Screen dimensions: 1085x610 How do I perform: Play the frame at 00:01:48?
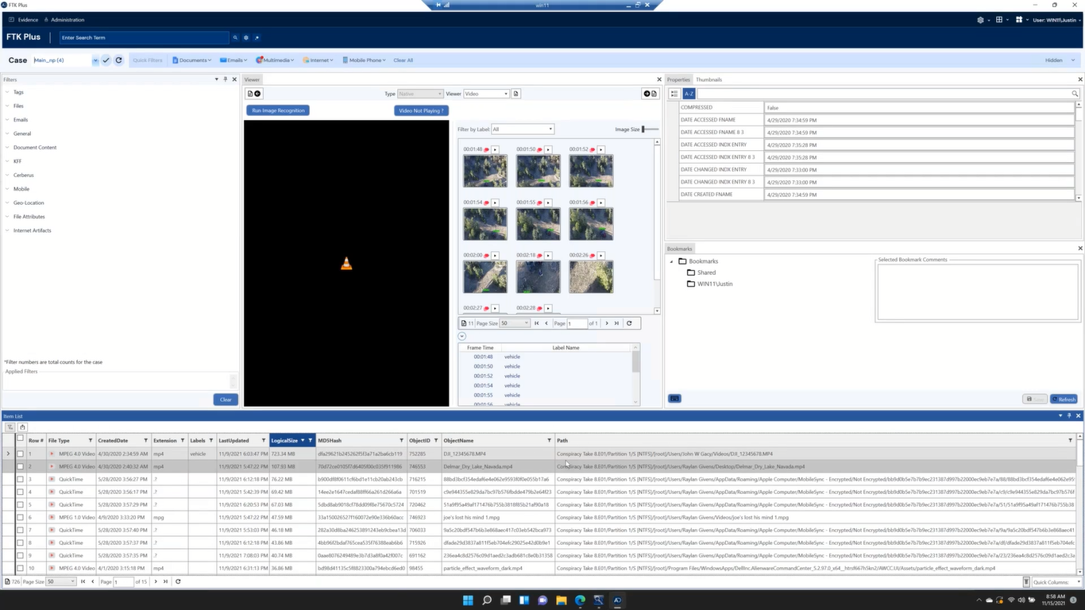coord(495,149)
